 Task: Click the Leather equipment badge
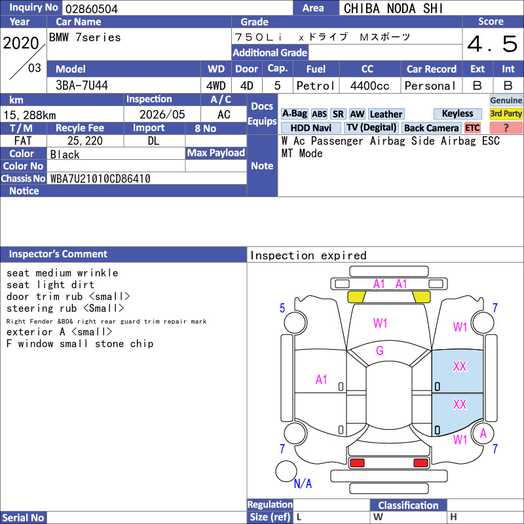[386, 114]
